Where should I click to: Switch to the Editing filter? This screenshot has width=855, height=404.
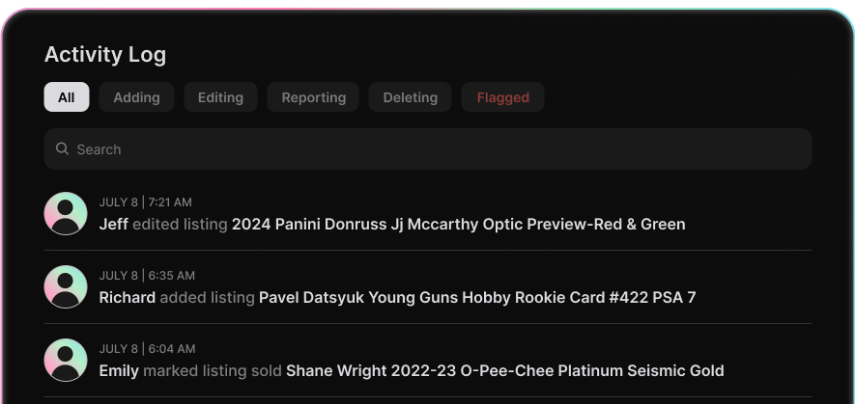pyautogui.click(x=220, y=97)
